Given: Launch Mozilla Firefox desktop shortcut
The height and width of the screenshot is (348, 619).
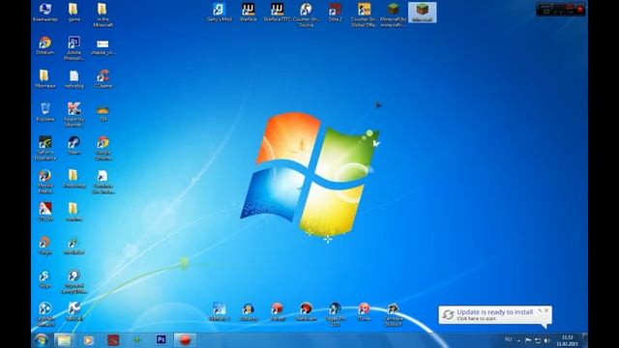Looking at the screenshot, I should pyautogui.click(x=45, y=182).
